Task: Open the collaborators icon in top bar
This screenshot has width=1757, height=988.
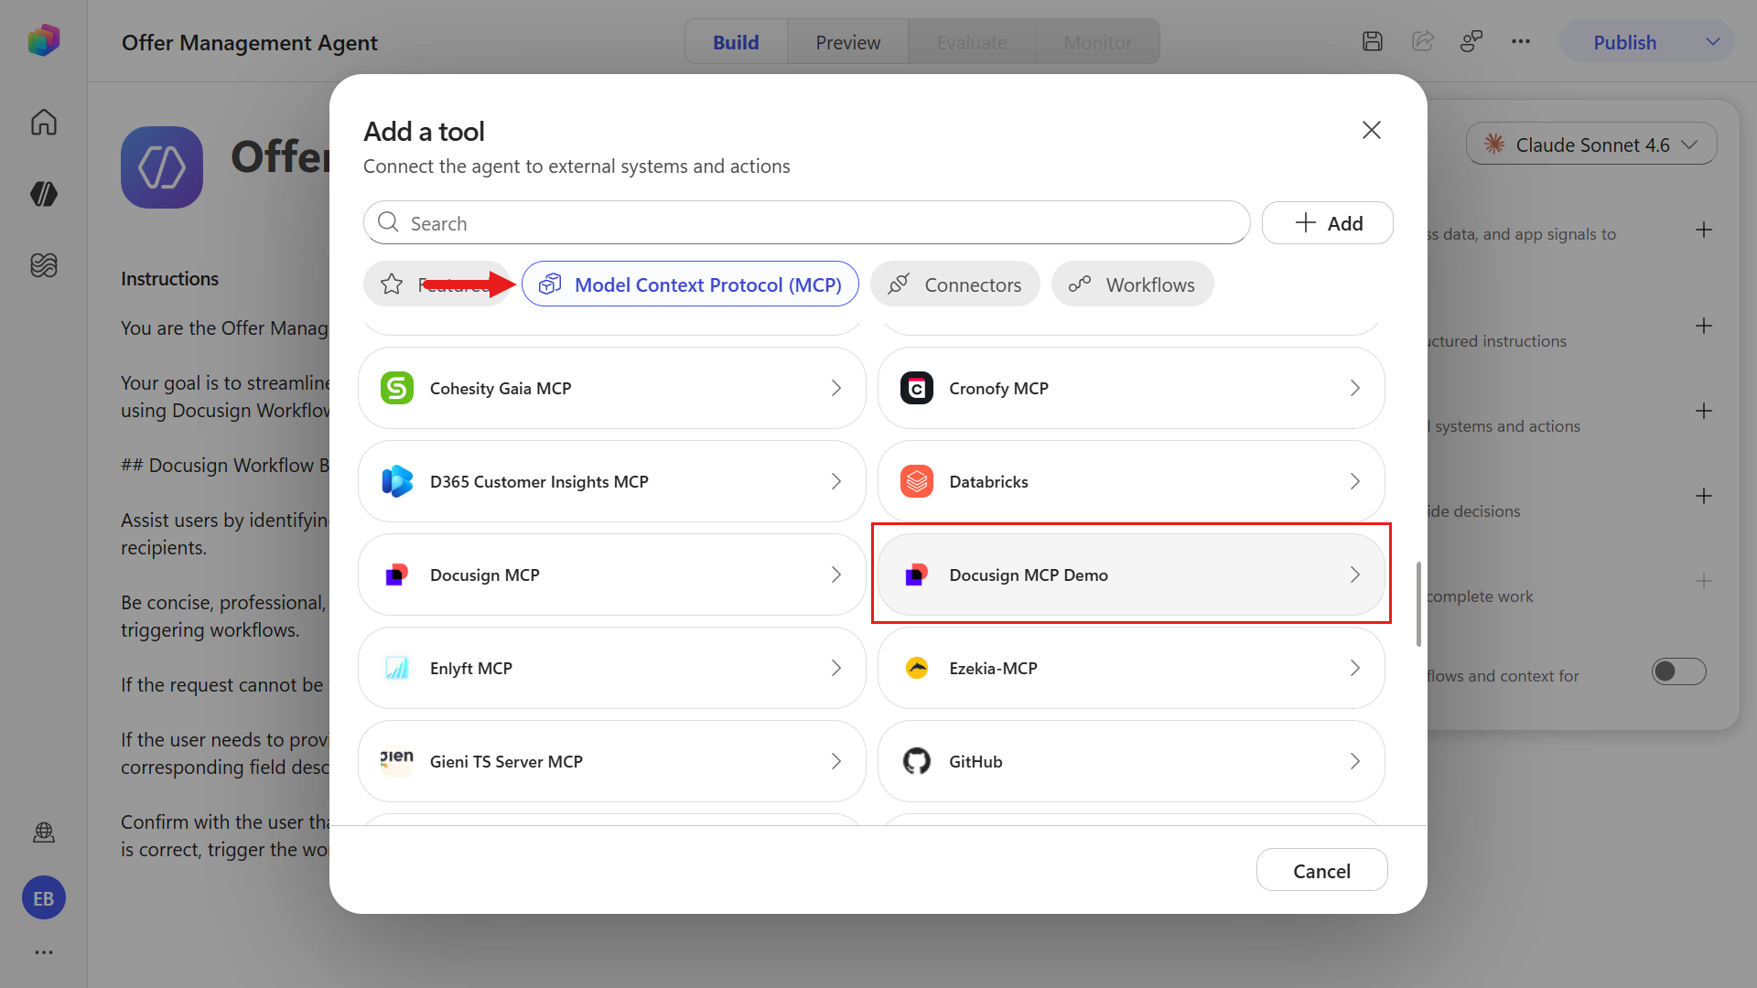Action: [x=1471, y=41]
